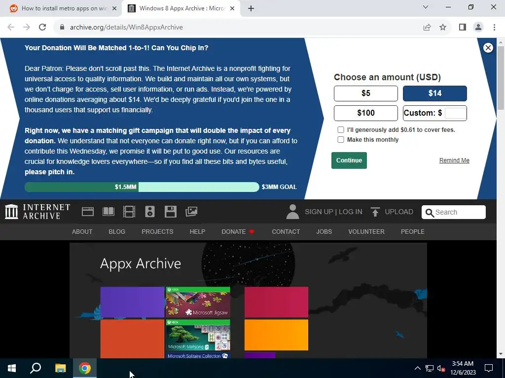Open the Audio speaker icon
This screenshot has height=378, width=505.
pyautogui.click(x=150, y=212)
